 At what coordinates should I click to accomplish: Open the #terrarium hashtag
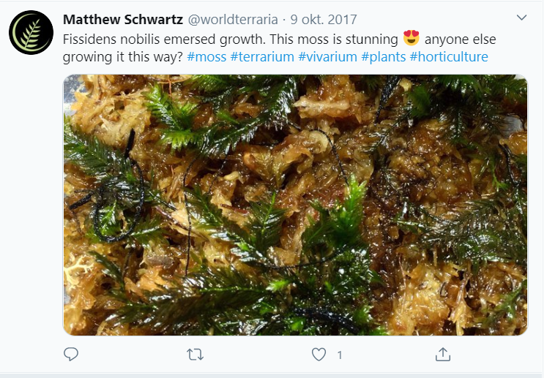pos(262,57)
